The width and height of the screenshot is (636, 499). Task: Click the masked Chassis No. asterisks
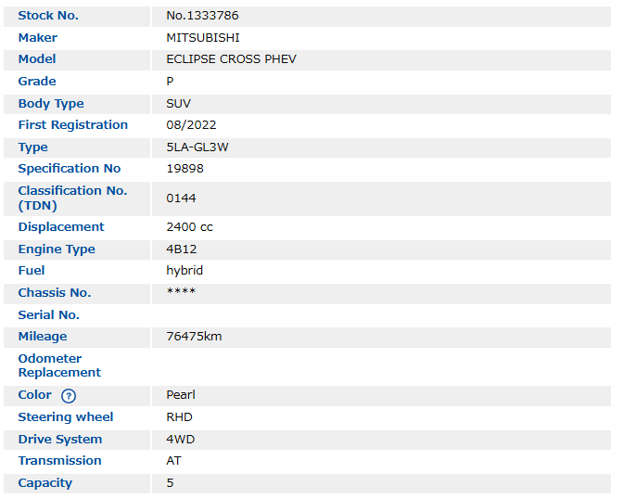[x=181, y=293]
